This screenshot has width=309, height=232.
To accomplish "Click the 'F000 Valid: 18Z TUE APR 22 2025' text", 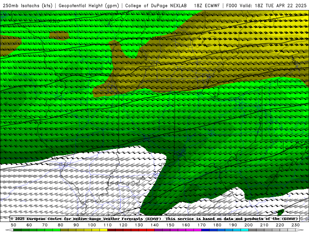I will (x=266, y=6).
